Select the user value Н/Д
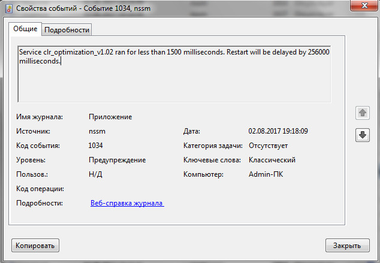The height and width of the screenshot is (263, 380). (95, 174)
